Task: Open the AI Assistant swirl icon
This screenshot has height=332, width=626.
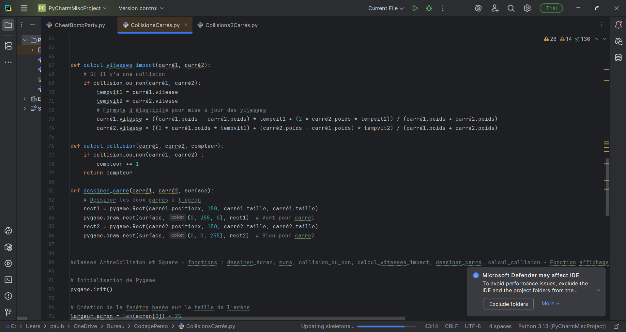Action: [x=478, y=8]
